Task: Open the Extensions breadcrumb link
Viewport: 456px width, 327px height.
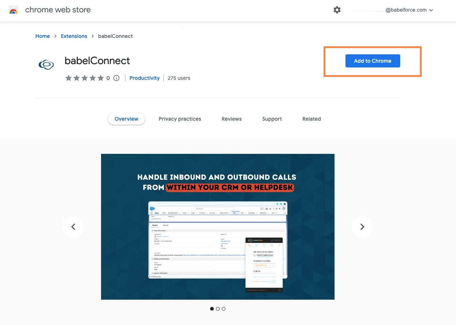Action: (74, 36)
